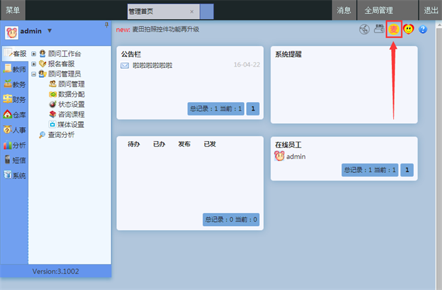Click 退出 to log out

pyautogui.click(x=431, y=11)
